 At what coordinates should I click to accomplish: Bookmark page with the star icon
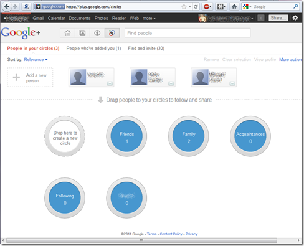tap(184, 7)
